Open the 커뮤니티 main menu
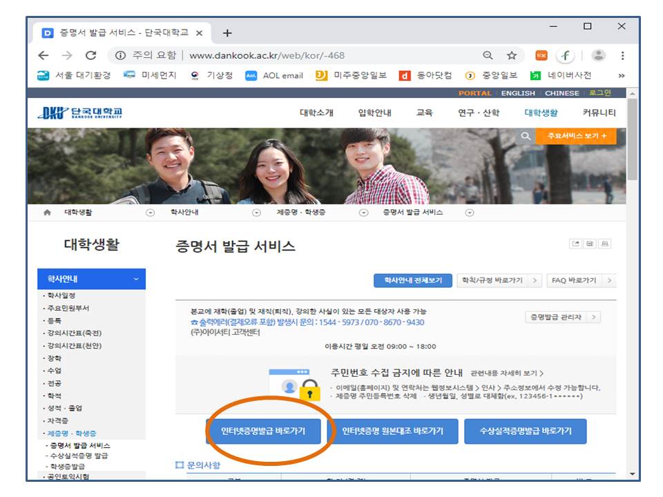The width and height of the screenshot is (663, 497). pos(599,113)
